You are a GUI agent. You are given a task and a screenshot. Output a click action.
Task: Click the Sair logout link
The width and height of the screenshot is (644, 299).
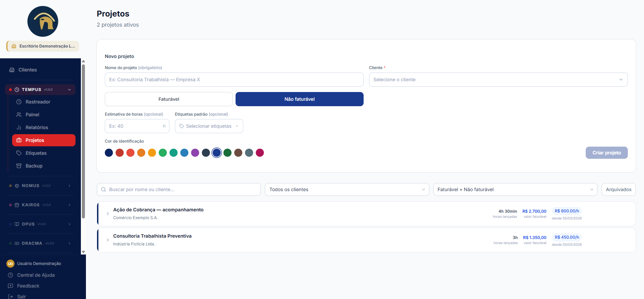22,296
